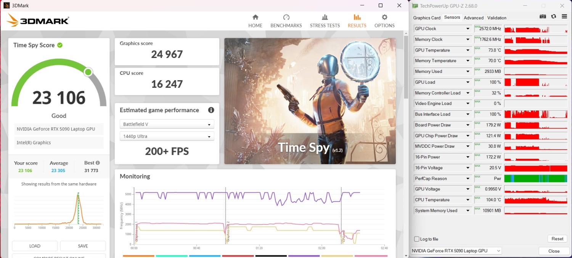
Task: Open the GPU Clock sensor dropdown
Action: [468, 29]
